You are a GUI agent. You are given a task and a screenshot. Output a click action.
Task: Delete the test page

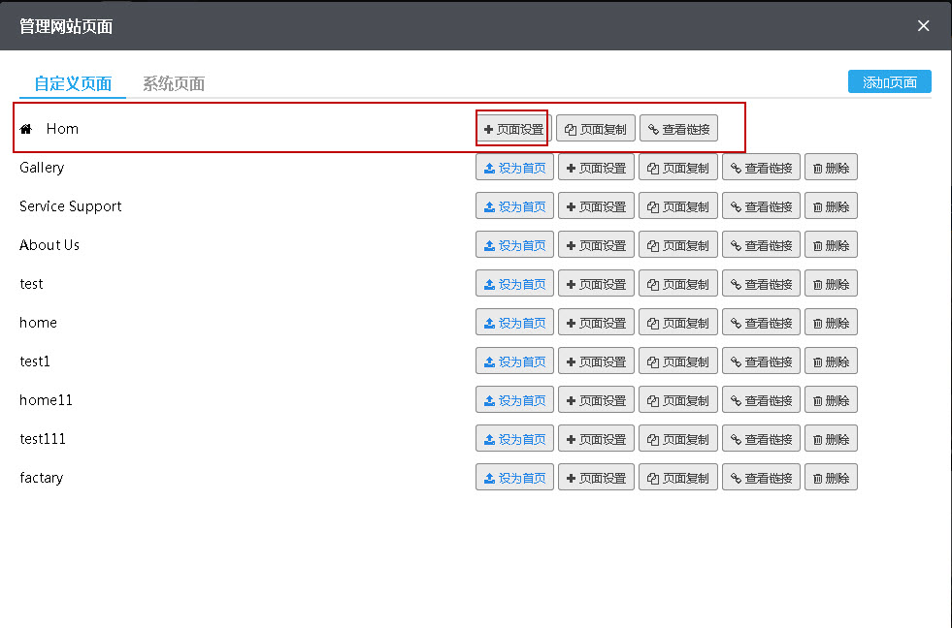[831, 284]
